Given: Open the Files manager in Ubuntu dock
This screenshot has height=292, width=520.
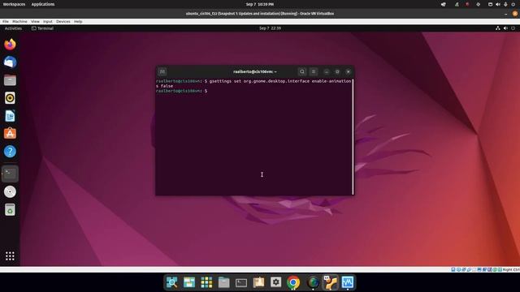Looking at the screenshot, I should pos(10,79).
